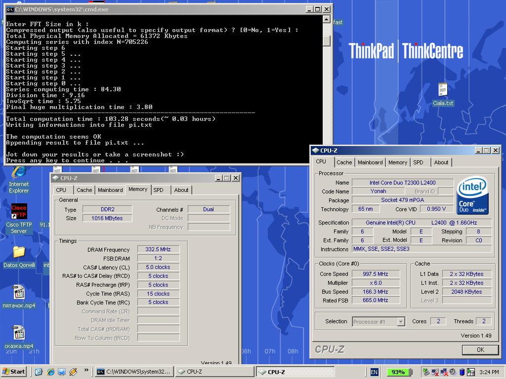
Task: Click the cmd window vertical scrollbar thumb
Action: 326,40
